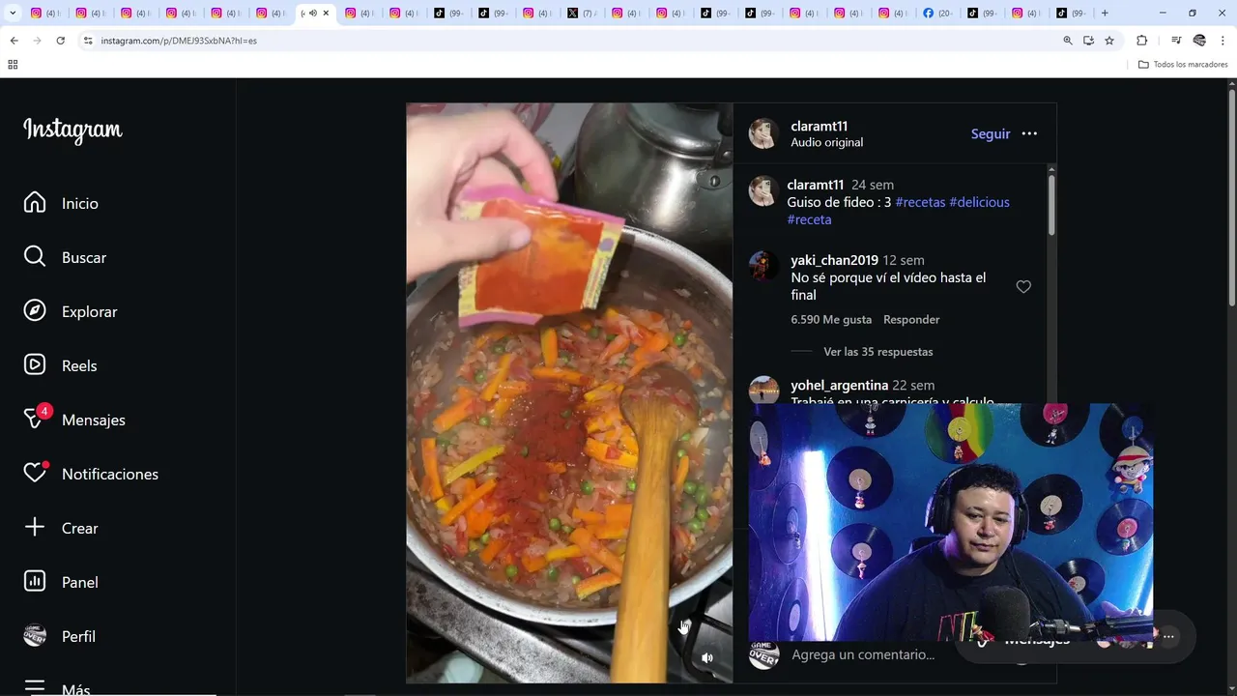Open Mensajes with 4 unread badge

click(x=37, y=419)
